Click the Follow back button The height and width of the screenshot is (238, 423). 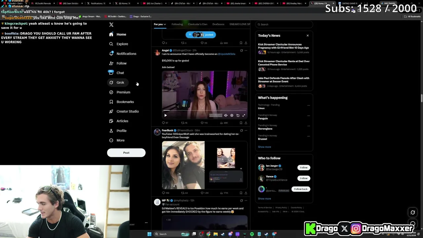tap(301, 189)
